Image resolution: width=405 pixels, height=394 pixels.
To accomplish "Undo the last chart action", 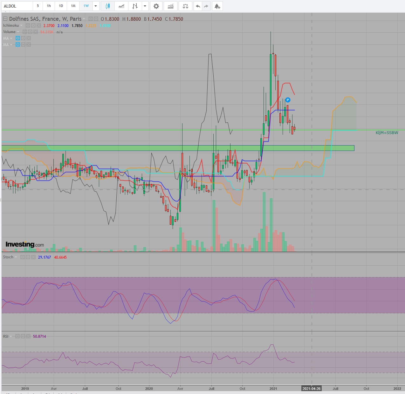I will pyautogui.click(x=198, y=6).
